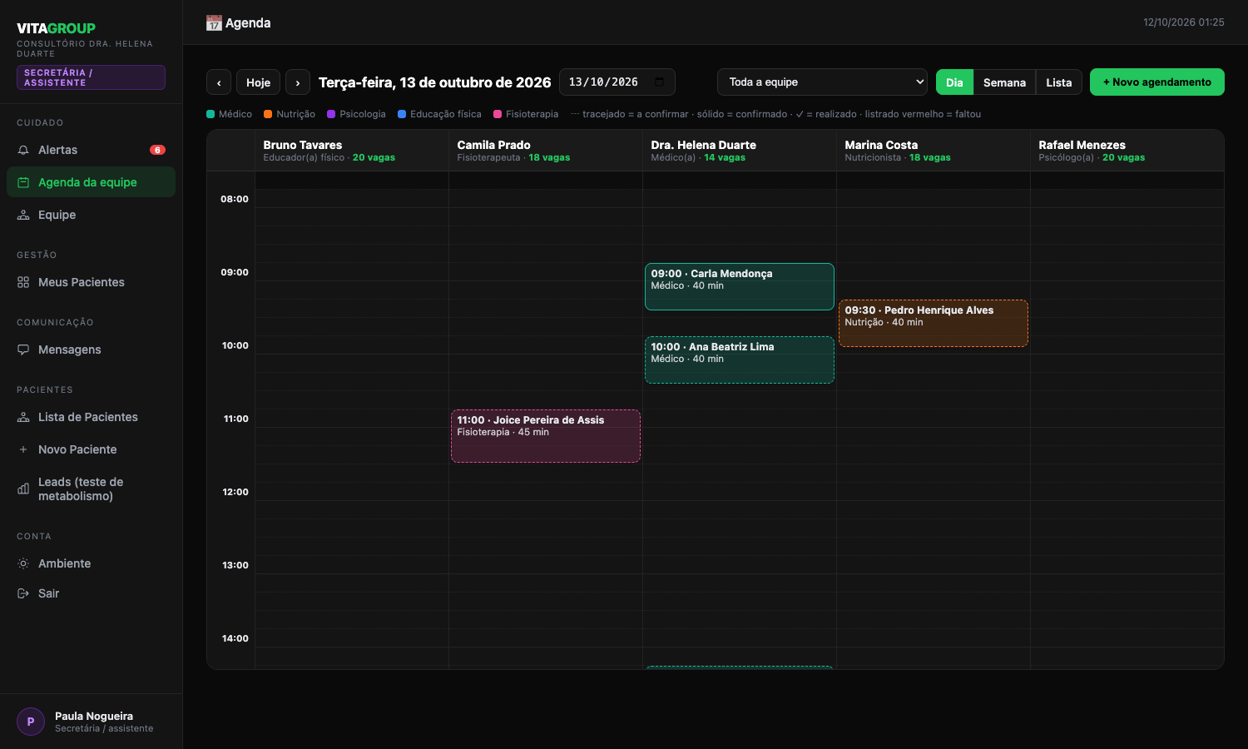Click the plus icon for Novo Paciente
The image size is (1248, 749).
coord(23,449)
